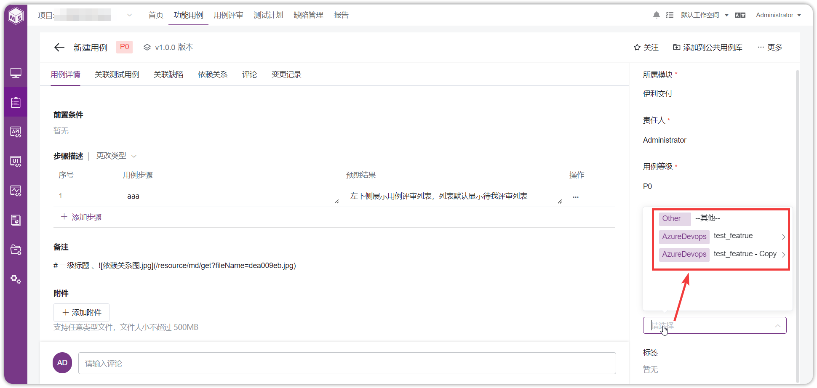Click the star icon to follow case

pyautogui.click(x=637, y=48)
